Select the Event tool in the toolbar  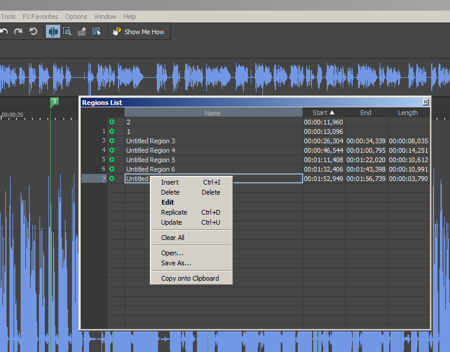pos(97,31)
